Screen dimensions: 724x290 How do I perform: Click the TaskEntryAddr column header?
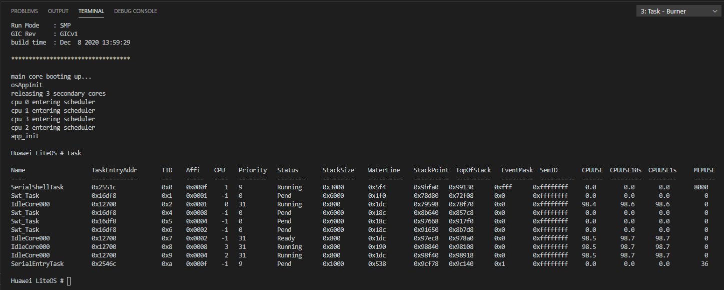[115, 170]
